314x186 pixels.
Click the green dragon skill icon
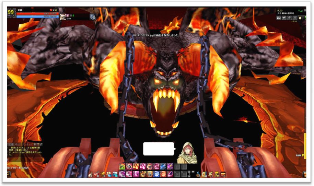click(x=123, y=166)
